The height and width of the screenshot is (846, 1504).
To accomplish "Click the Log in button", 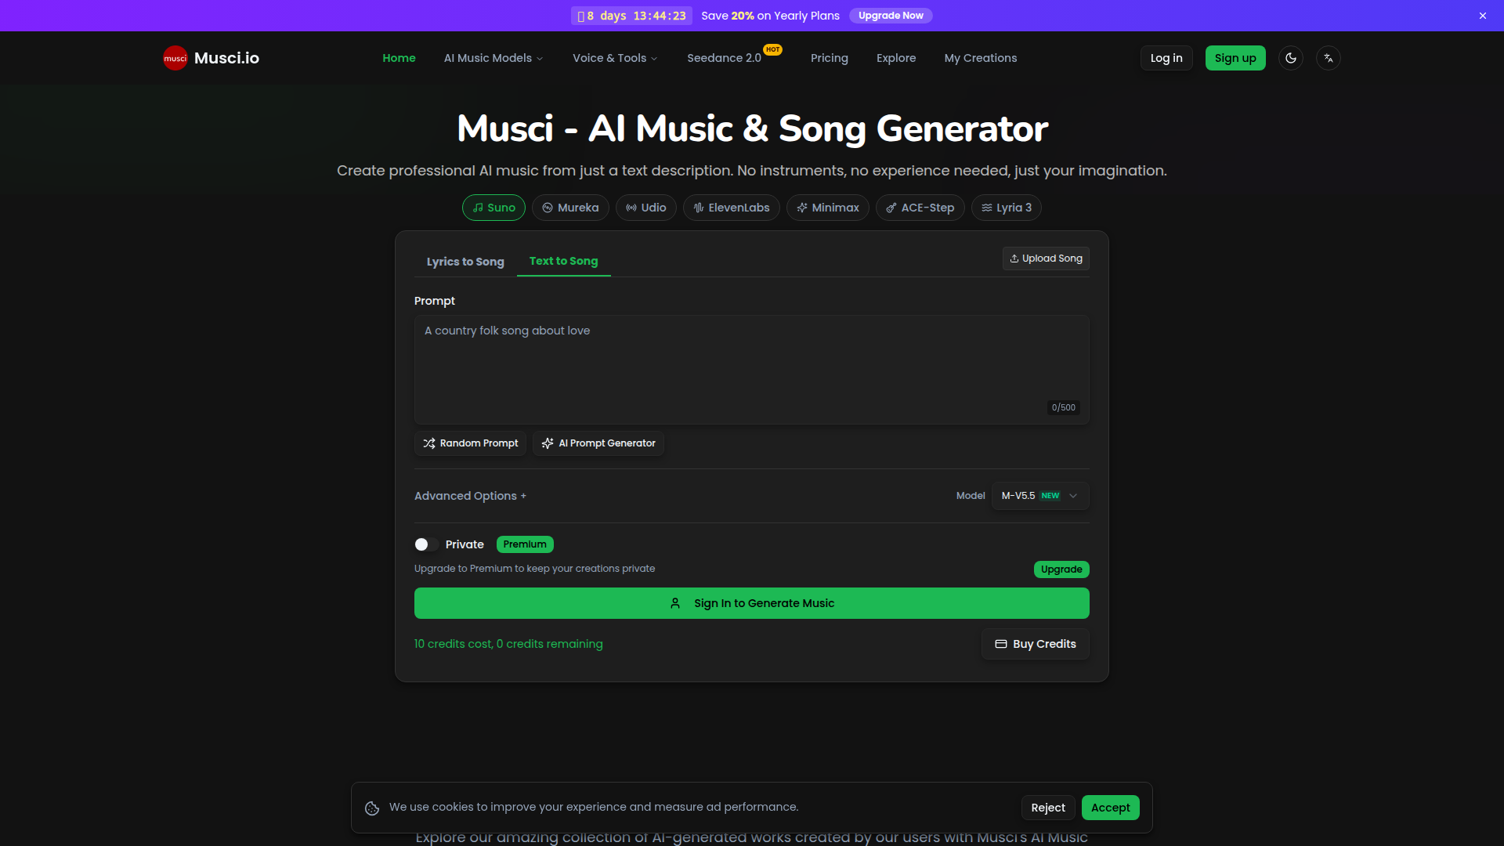I will 1166,58.
